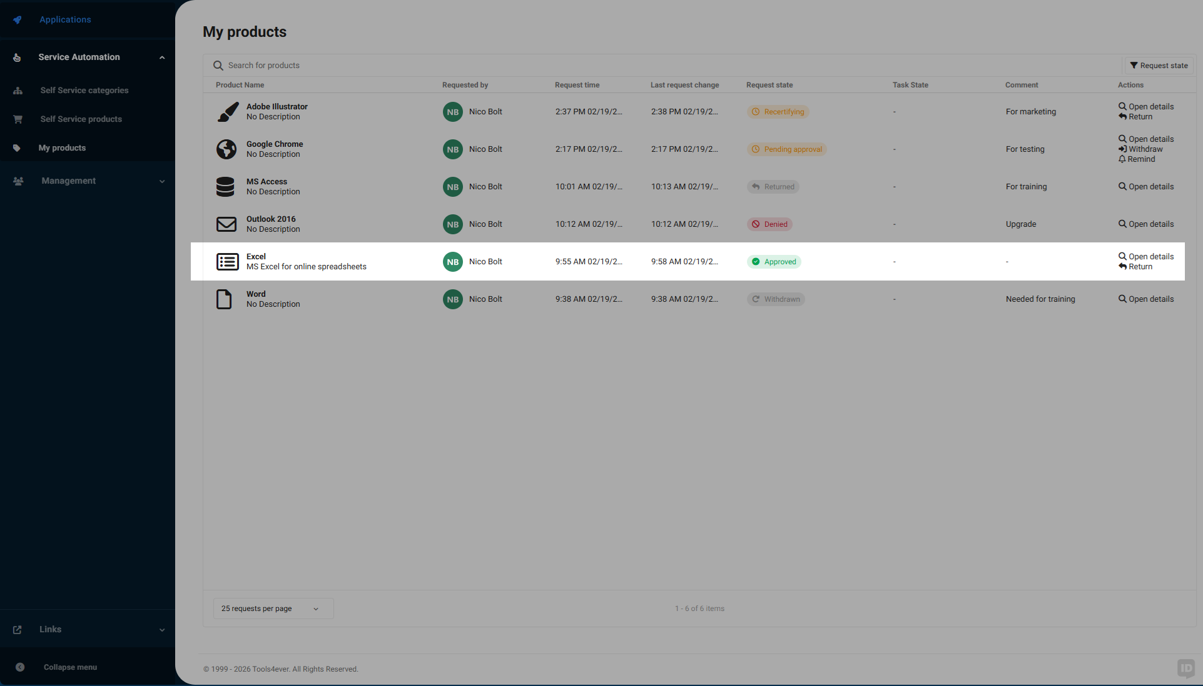The width and height of the screenshot is (1203, 686).
Task: Click the Outlook 2016 envelope icon
Action: (226, 224)
